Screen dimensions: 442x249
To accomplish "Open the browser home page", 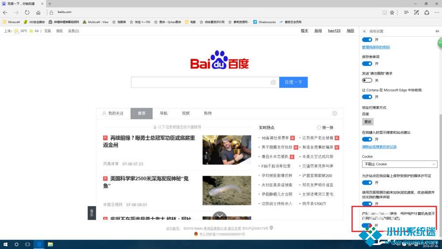I will pyautogui.click(x=38, y=12).
